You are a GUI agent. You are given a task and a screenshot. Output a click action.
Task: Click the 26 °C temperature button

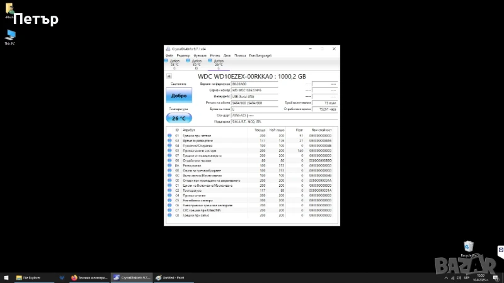tap(179, 118)
